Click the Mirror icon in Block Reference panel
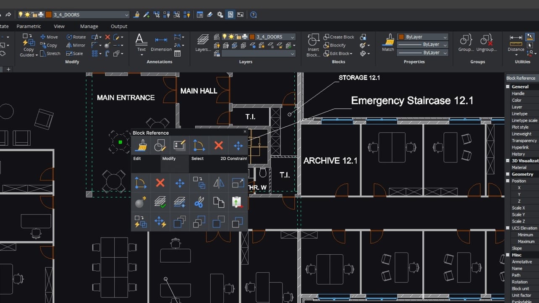This screenshot has height=303, width=539. (x=219, y=183)
